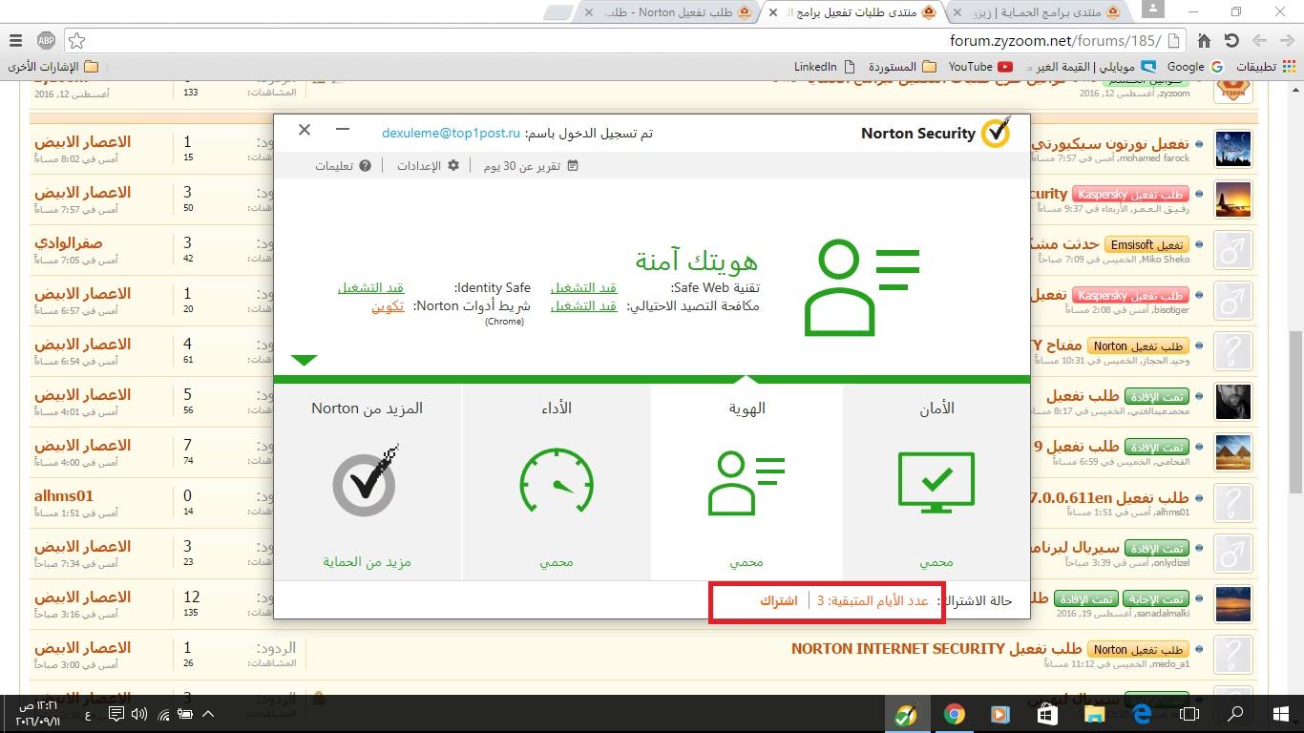Open a new Chrome tab
This screenshot has width=1304, height=733.
[x=557, y=12]
